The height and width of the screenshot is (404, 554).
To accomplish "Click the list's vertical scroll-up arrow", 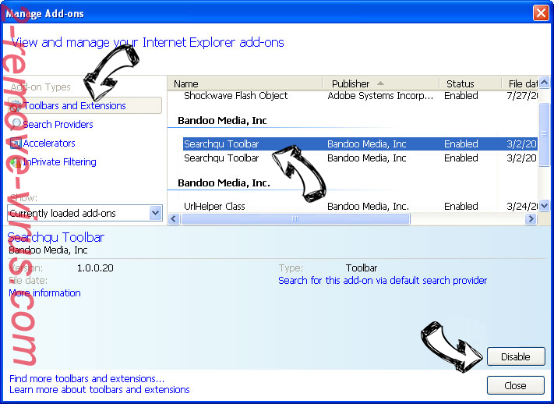I will [x=544, y=83].
